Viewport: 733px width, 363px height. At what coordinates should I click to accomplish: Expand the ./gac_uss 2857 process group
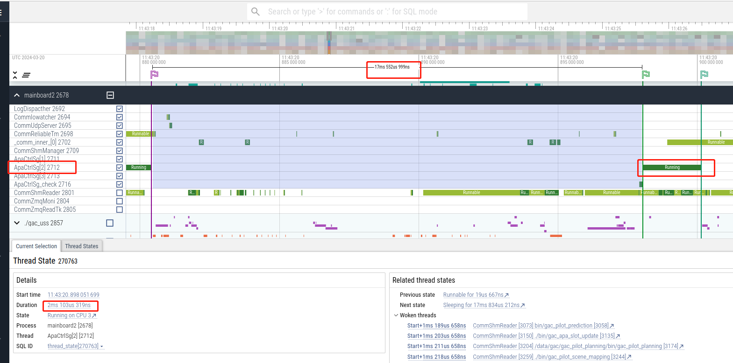17,223
